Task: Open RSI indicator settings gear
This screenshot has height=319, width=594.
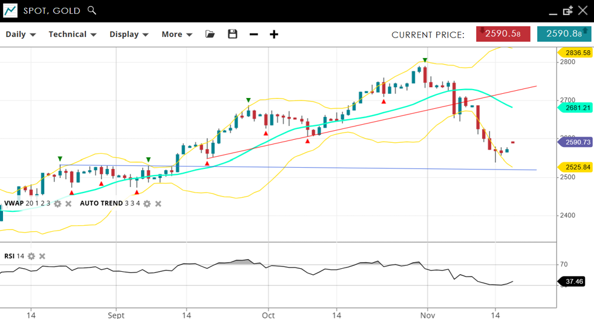Action: pyautogui.click(x=31, y=256)
